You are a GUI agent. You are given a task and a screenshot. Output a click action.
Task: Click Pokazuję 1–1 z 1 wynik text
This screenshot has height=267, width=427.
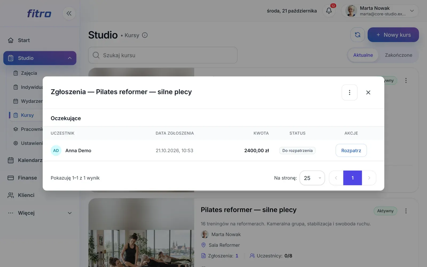[x=75, y=178]
